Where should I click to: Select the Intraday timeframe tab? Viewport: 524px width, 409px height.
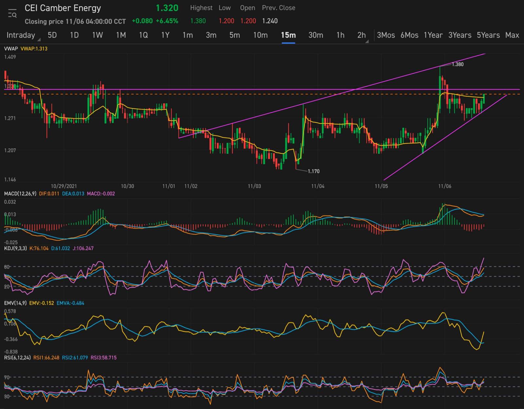21,35
